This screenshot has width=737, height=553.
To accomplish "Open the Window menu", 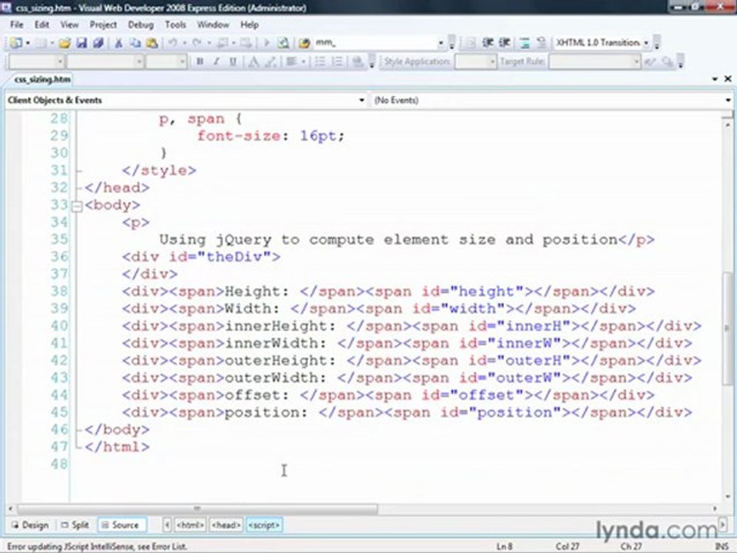I will [213, 25].
